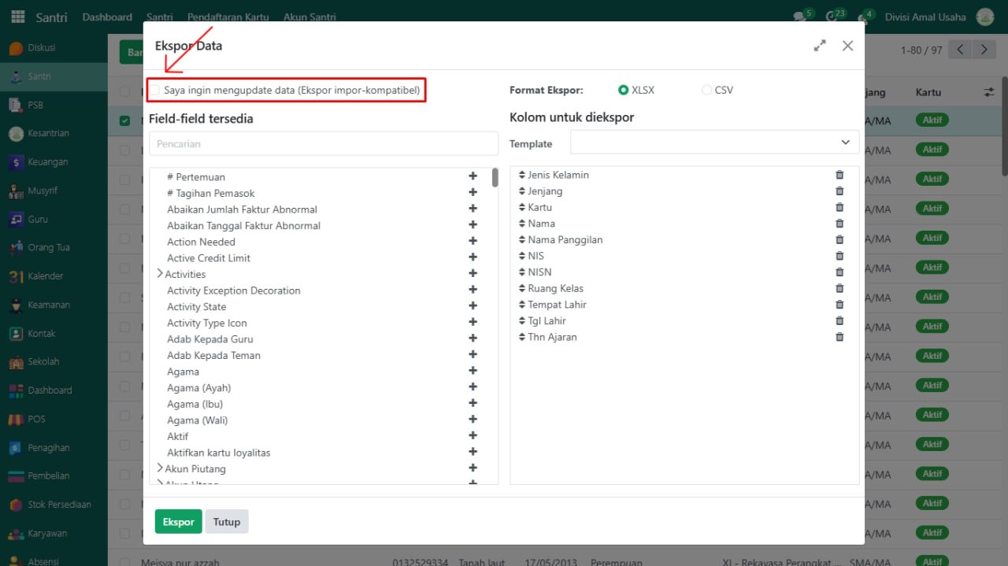Enable the import-compatible export checkbox
Image resolution: width=1008 pixels, height=566 pixels.
click(x=155, y=91)
